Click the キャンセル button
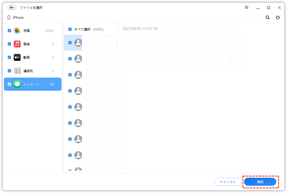Viewport: 287px width, 193px height. 227,182
